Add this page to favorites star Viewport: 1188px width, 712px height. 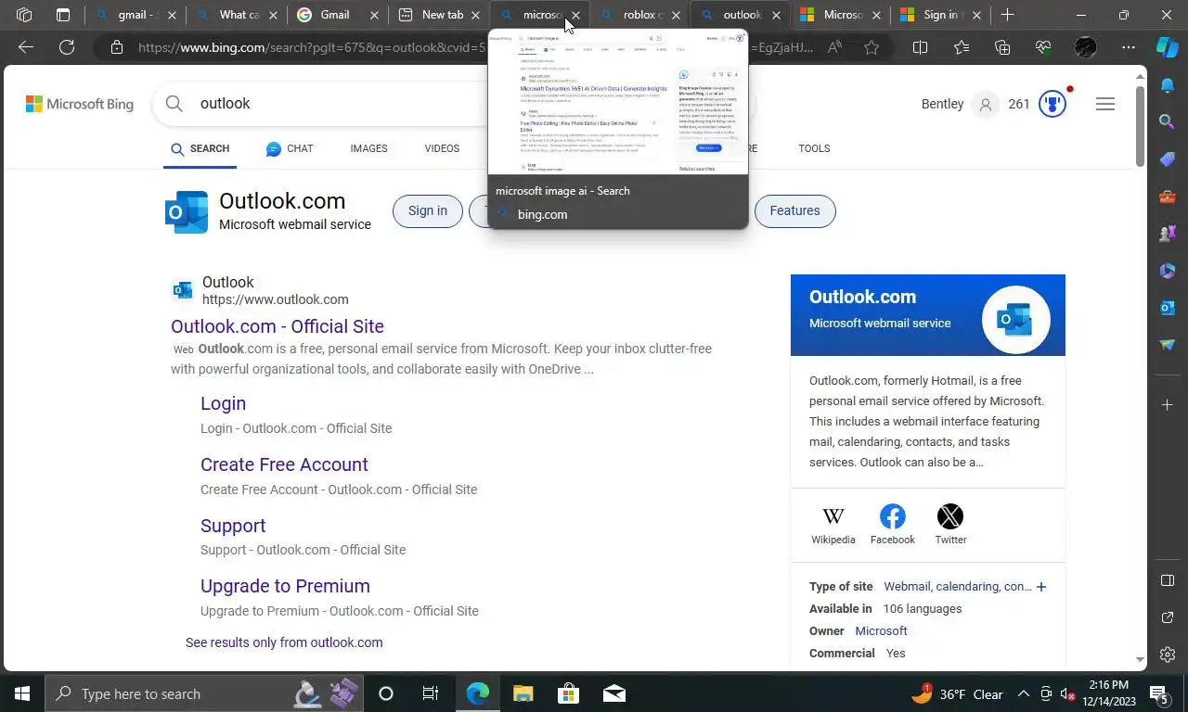[871, 47]
